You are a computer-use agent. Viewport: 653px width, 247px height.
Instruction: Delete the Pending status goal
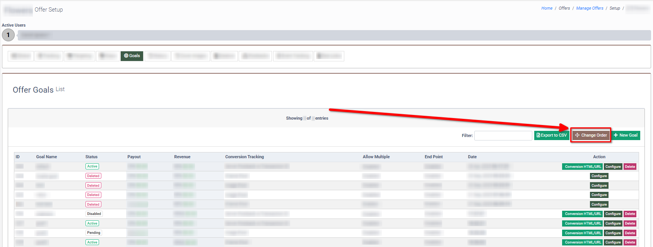630,233
